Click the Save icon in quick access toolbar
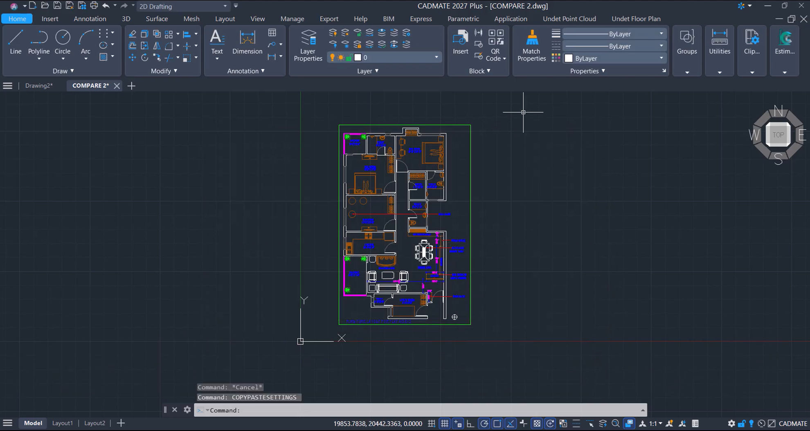Screen dimensions: 810x431 tap(57, 6)
